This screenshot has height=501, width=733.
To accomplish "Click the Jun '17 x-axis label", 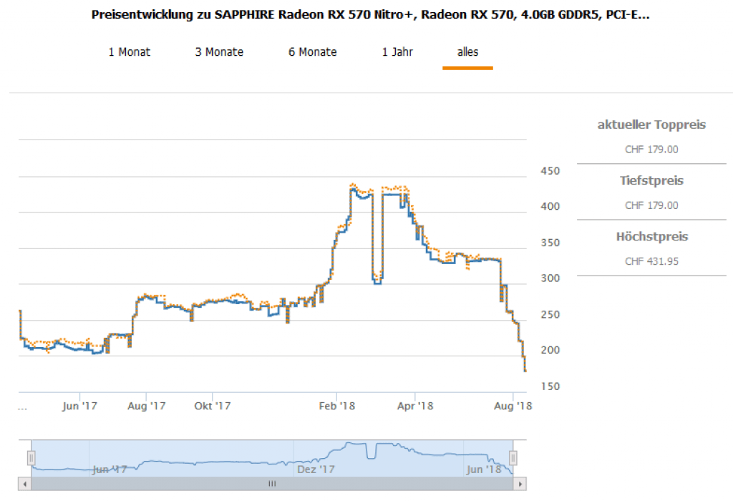I will click(x=80, y=406).
